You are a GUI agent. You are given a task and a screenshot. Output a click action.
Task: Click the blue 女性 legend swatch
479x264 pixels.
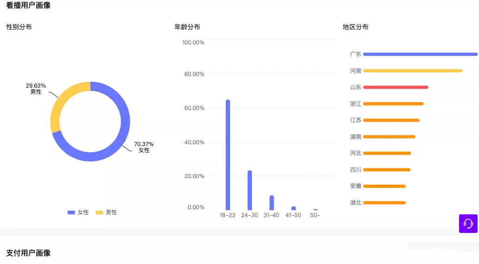pyautogui.click(x=71, y=212)
